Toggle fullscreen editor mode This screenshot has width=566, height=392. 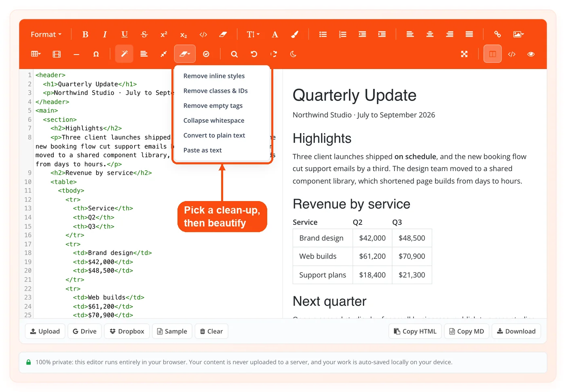point(464,54)
